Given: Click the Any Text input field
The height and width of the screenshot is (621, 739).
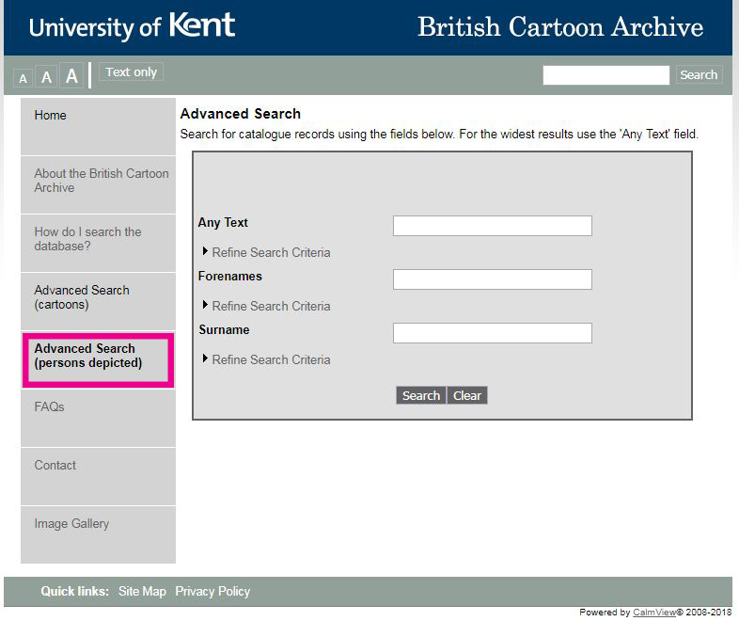Looking at the screenshot, I should coord(492,226).
